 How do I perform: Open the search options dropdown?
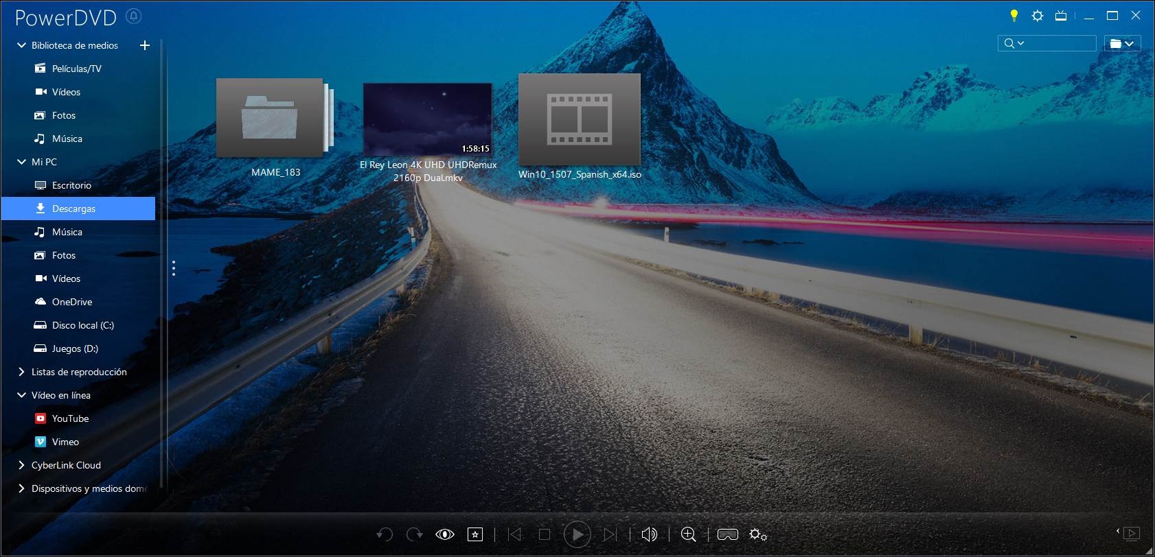click(1014, 43)
